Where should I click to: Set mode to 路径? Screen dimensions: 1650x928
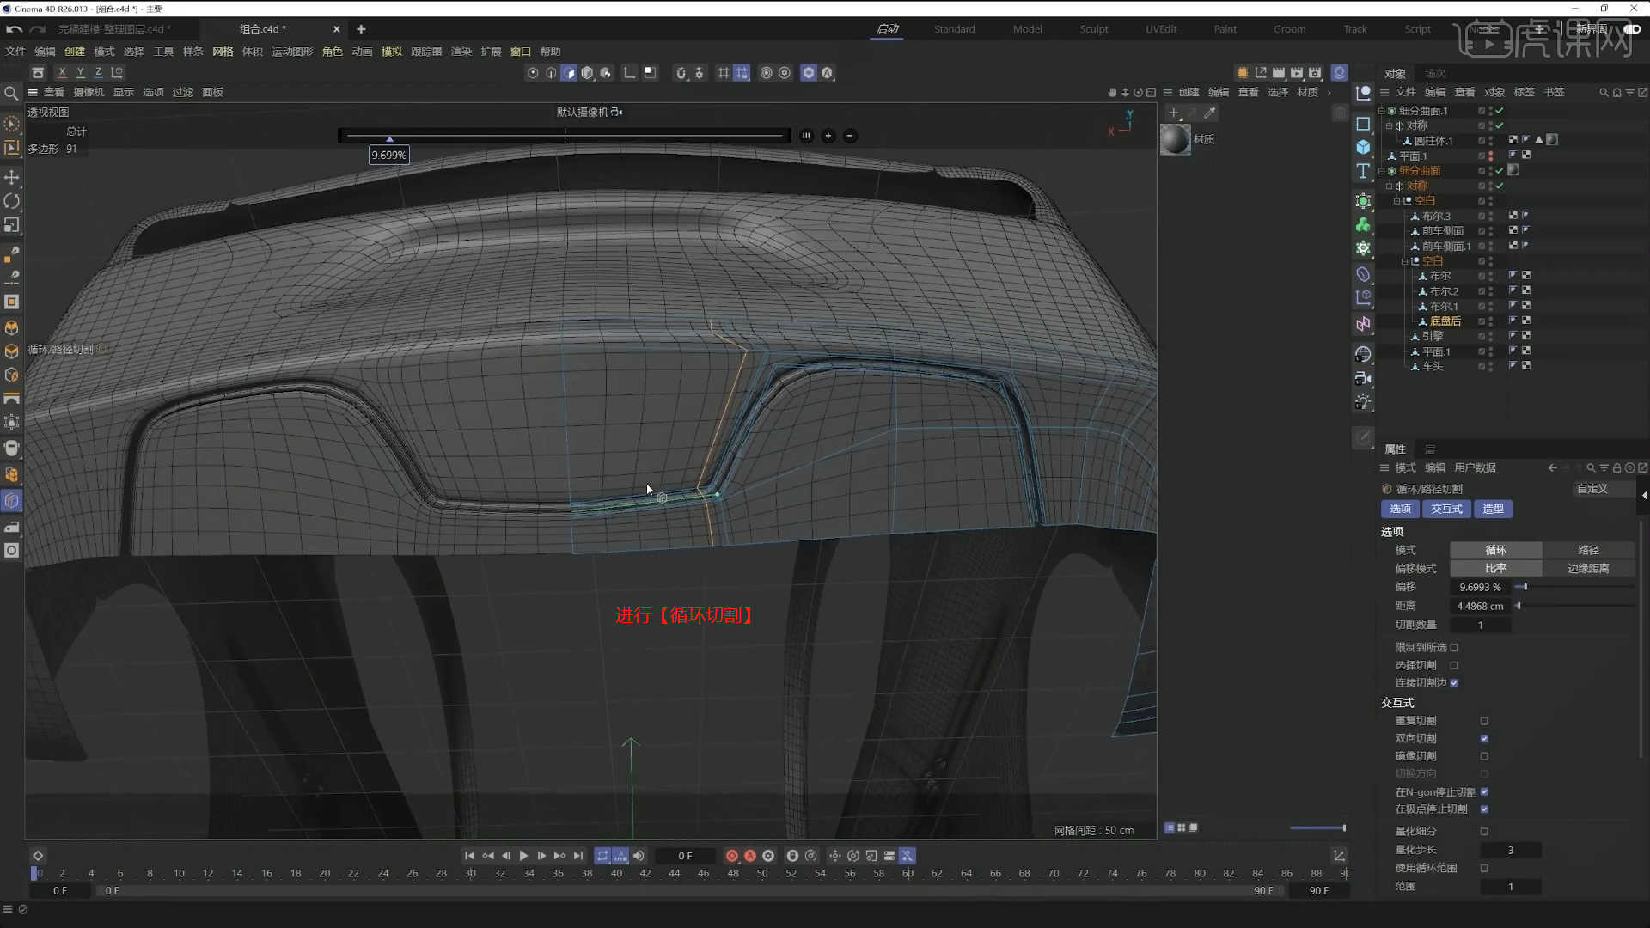point(1588,550)
